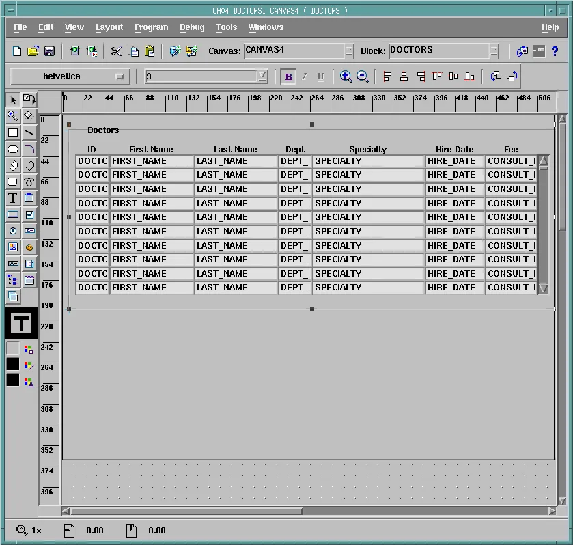
Task: Select the Frame tool
Action: click(x=29, y=198)
